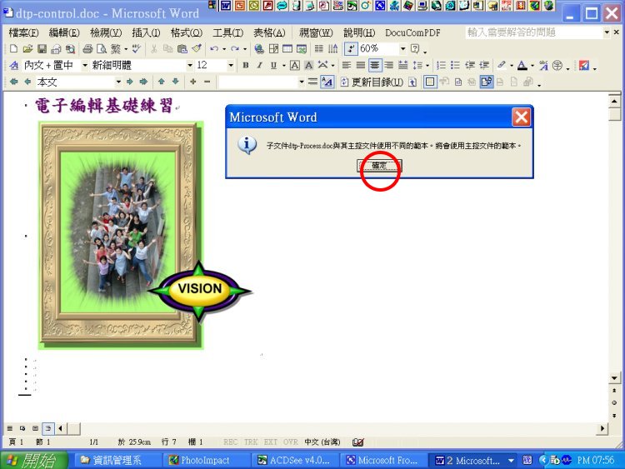The width and height of the screenshot is (625, 469).
Task: Open the 開始 Start button
Action: point(35,460)
